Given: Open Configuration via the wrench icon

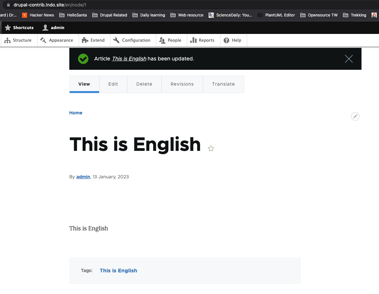Looking at the screenshot, I should point(116,40).
